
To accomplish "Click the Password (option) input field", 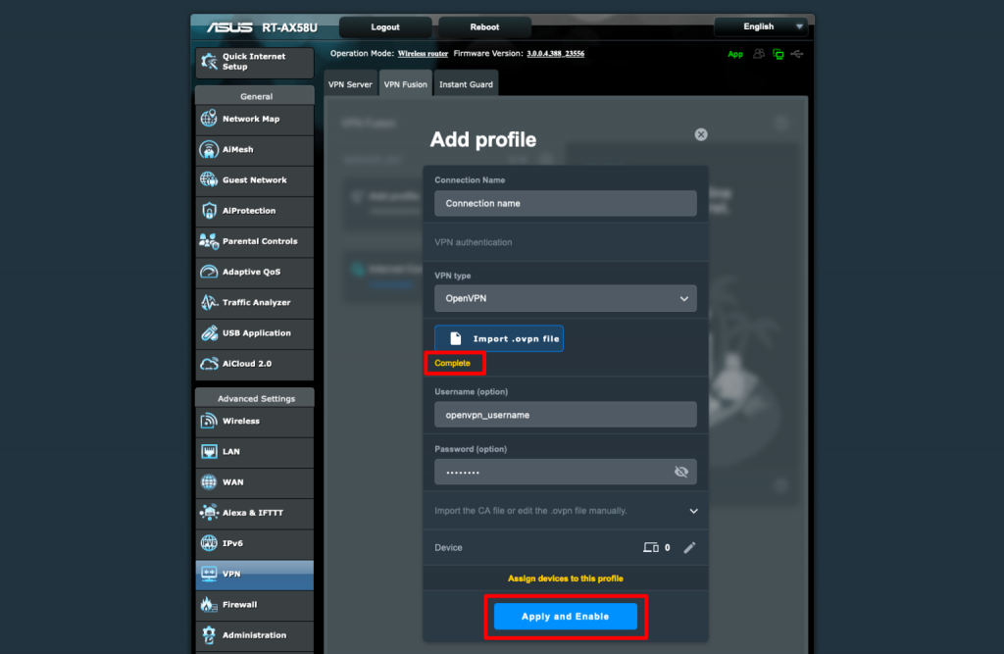I will (x=566, y=472).
